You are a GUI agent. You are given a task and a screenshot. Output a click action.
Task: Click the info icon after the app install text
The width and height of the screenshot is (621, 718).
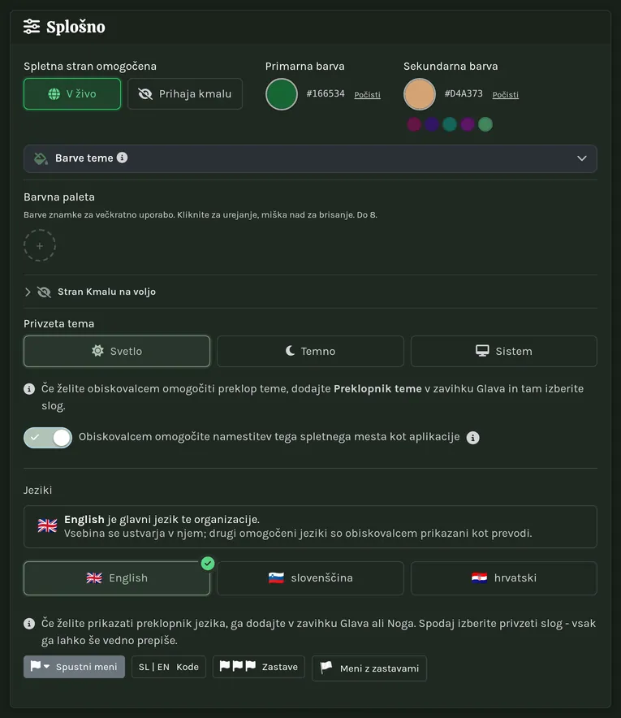(472, 437)
